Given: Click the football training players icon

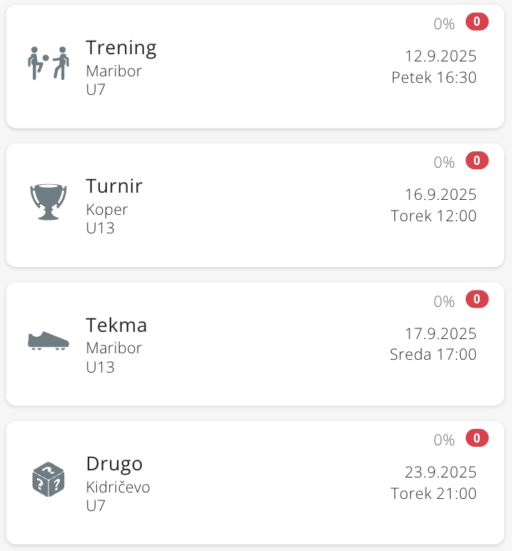Looking at the screenshot, I should (48, 64).
